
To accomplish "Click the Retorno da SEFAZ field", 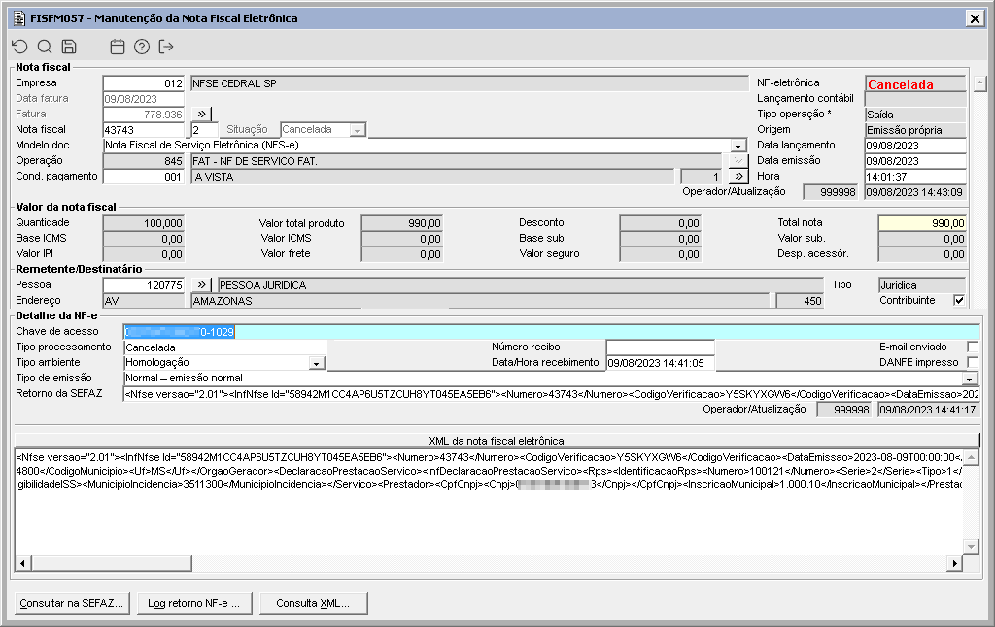I will pos(552,394).
